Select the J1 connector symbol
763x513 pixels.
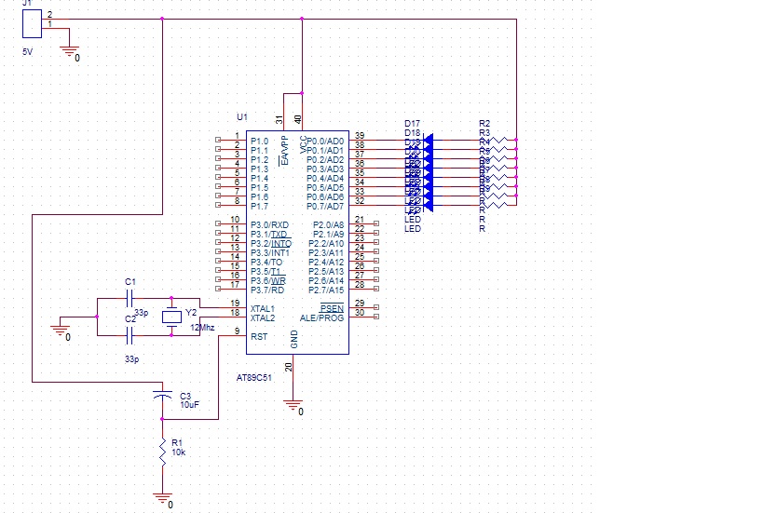32,24
